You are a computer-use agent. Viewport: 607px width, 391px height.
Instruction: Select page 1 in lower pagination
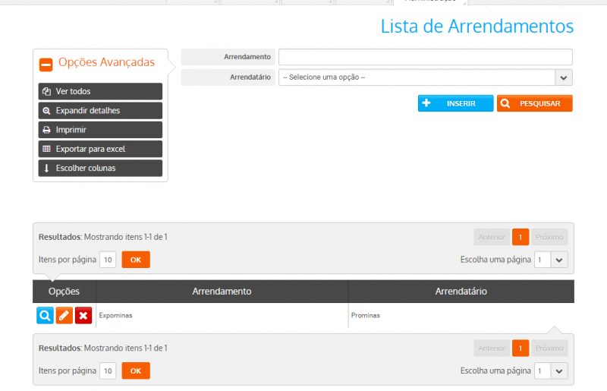[x=521, y=348]
